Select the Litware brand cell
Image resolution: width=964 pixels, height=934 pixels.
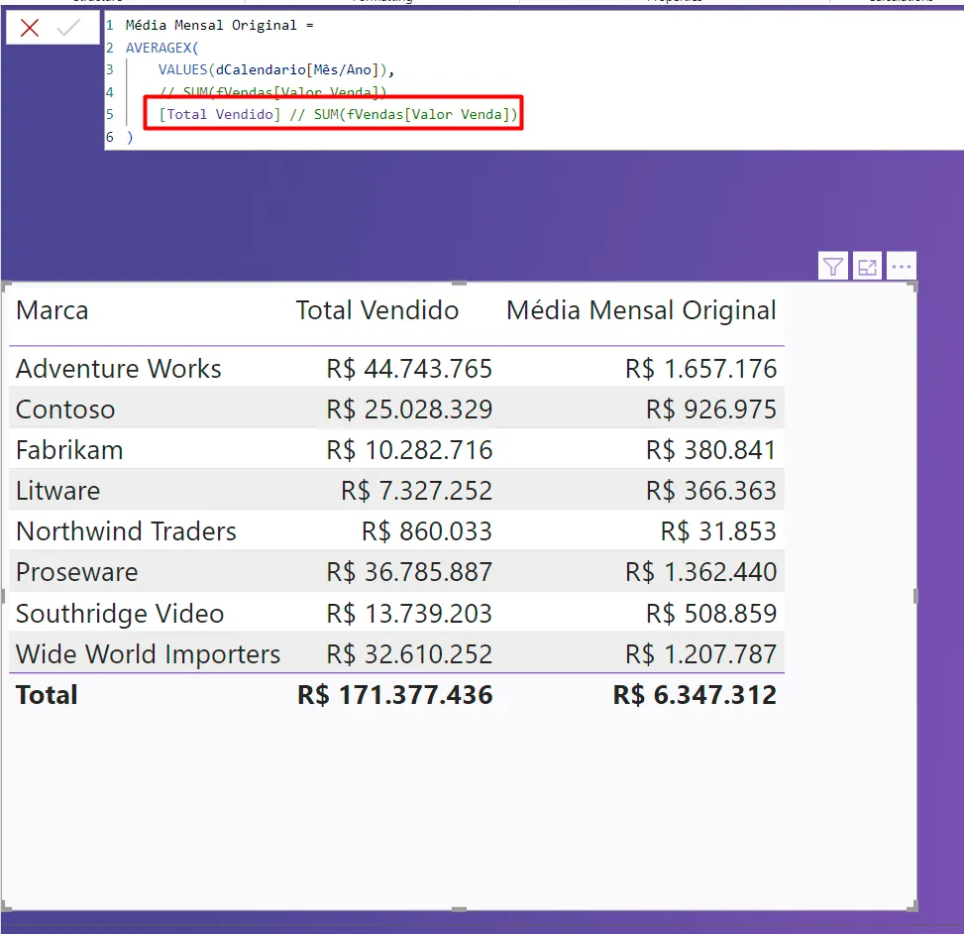point(57,491)
